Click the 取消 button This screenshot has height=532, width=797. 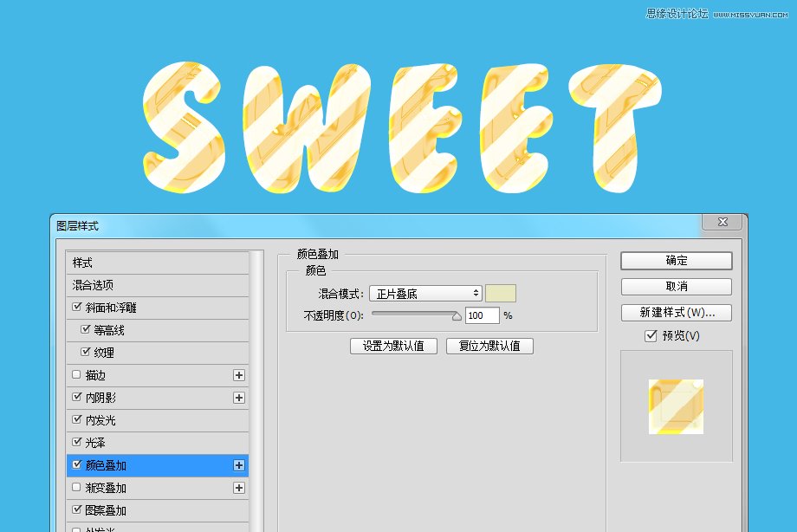coord(676,286)
